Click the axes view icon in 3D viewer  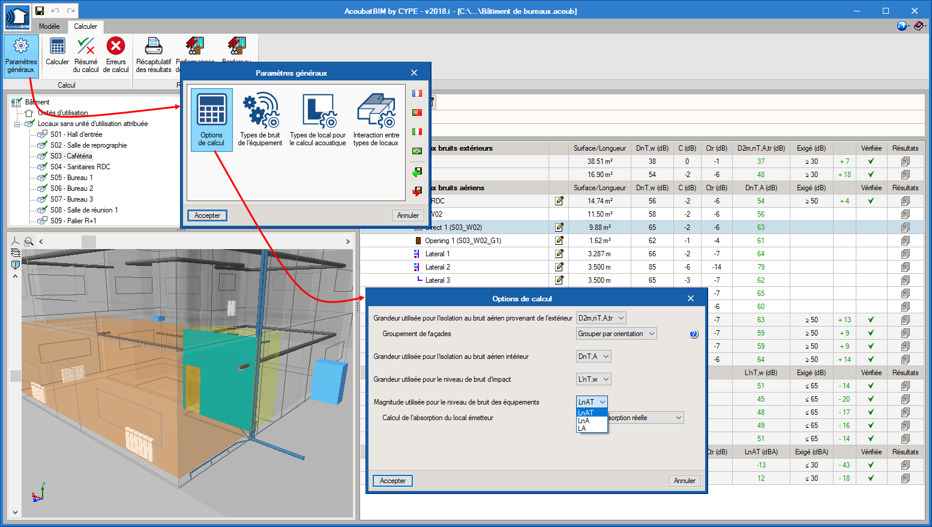pos(16,241)
